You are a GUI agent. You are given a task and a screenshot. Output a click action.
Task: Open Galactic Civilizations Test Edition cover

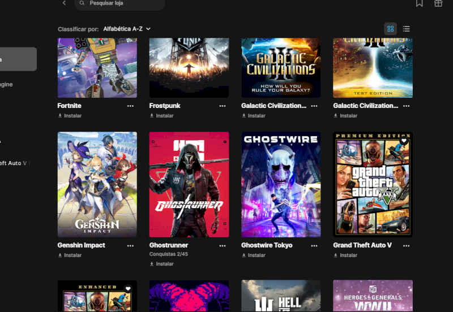coord(373,68)
